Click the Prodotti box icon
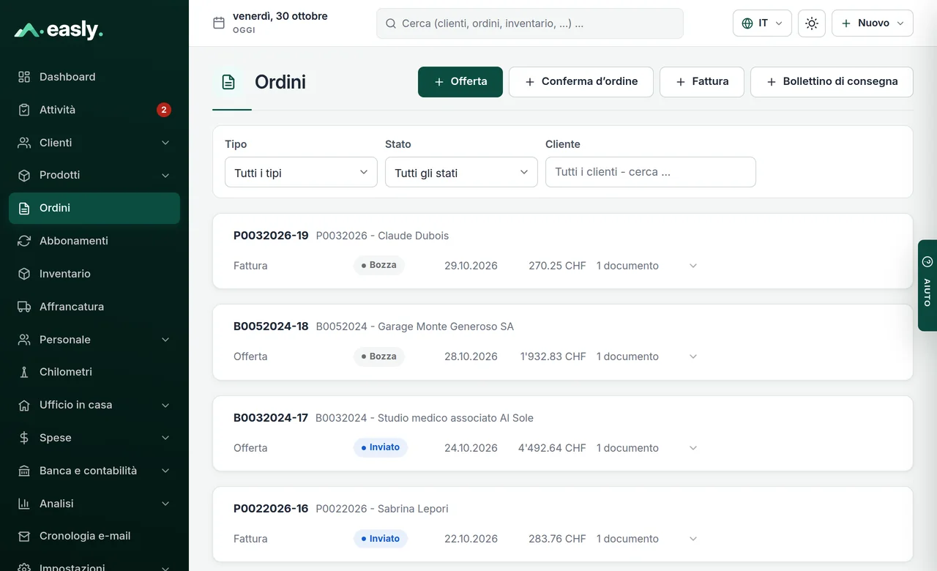Screen dimensions: 937x571 (24, 175)
